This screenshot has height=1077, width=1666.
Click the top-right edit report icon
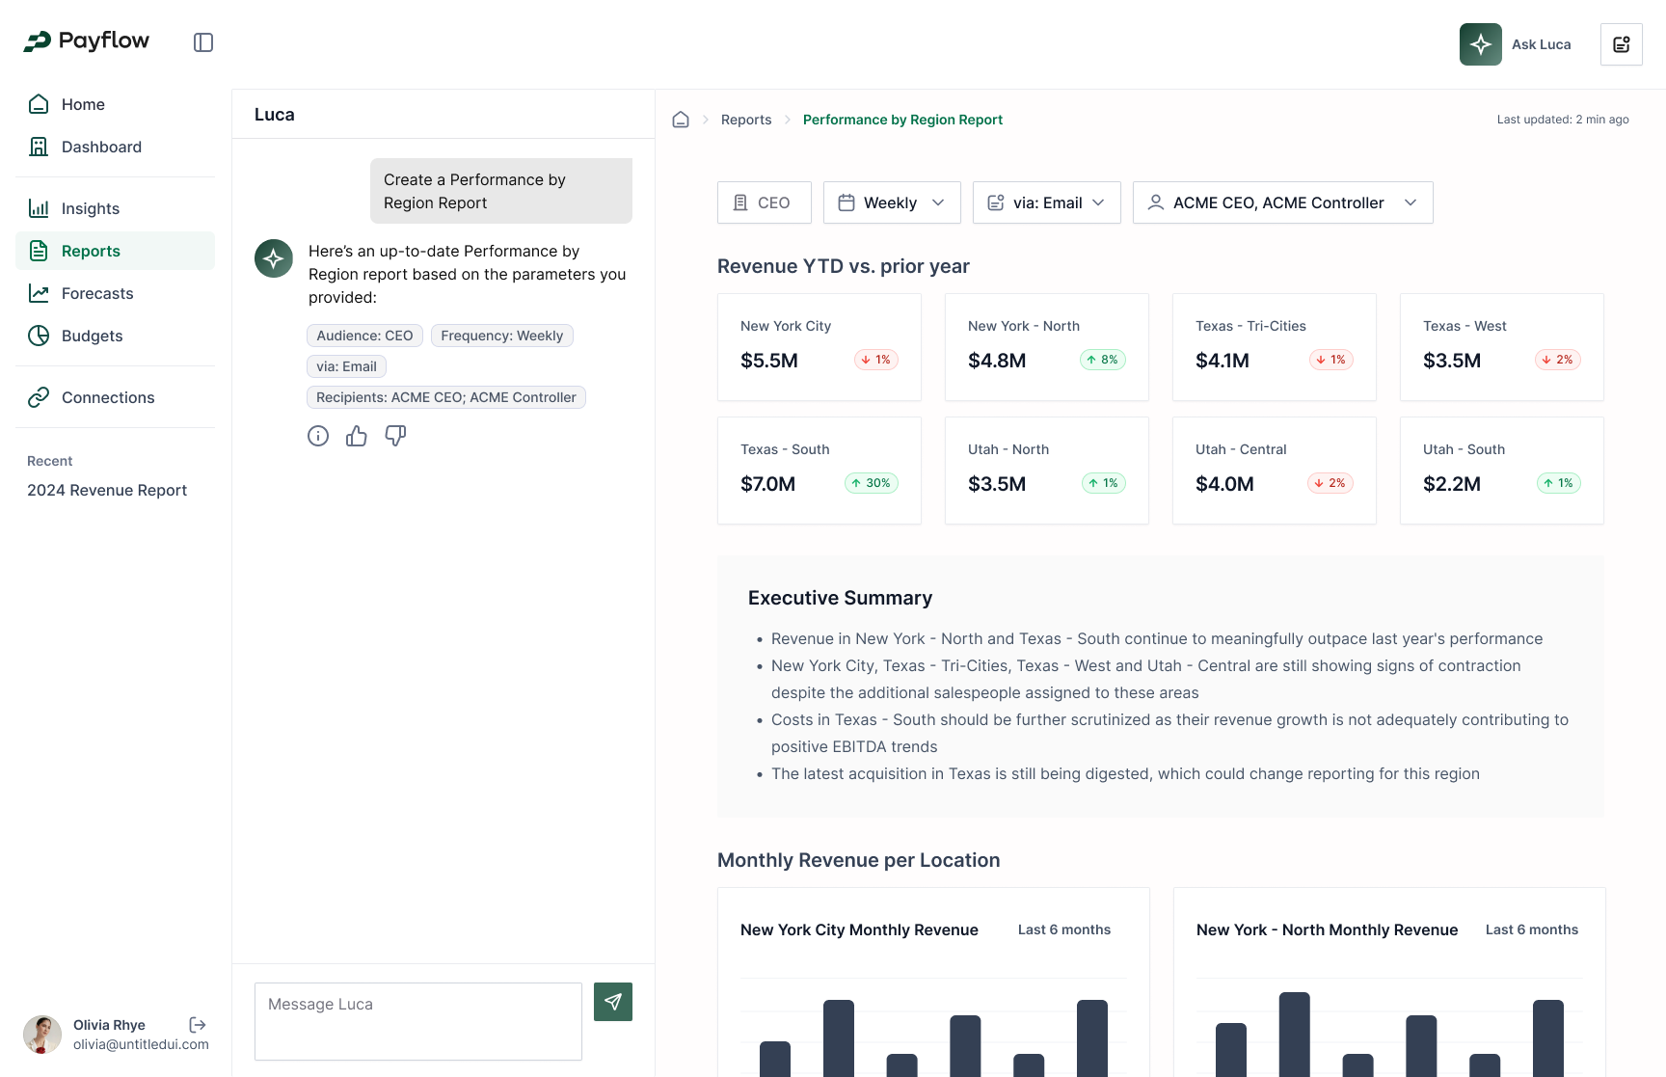pyautogui.click(x=1621, y=44)
